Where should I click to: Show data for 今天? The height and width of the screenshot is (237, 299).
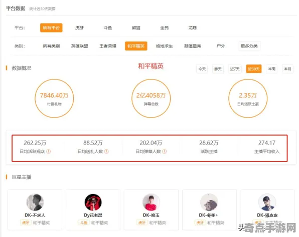coord(202,69)
